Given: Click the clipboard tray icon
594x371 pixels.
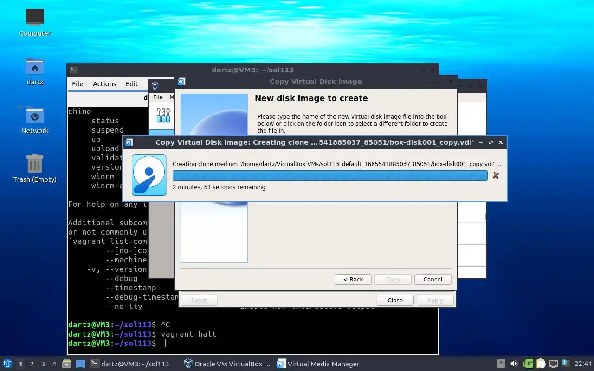Looking at the screenshot, I should click(x=541, y=364).
